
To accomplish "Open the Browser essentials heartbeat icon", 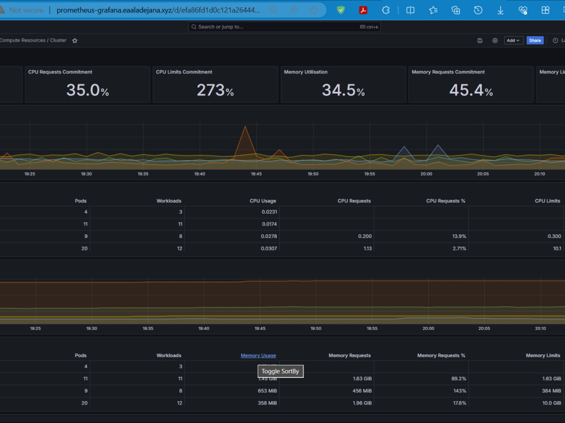I will [x=523, y=10].
